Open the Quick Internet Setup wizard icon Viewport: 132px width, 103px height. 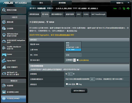click(4, 10)
